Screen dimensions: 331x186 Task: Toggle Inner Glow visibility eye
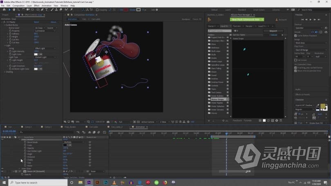pyautogui.click(x=2, y=168)
